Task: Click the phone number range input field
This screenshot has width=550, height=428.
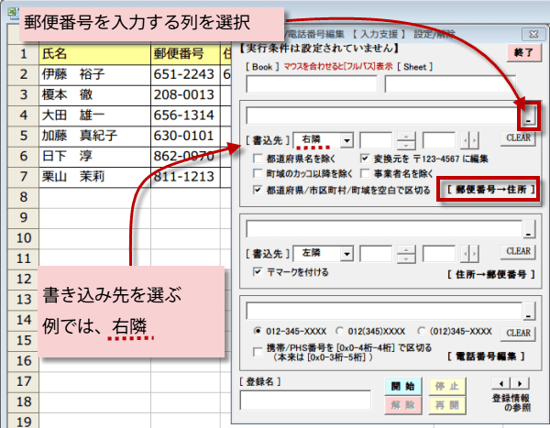Action: coord(384,311)
